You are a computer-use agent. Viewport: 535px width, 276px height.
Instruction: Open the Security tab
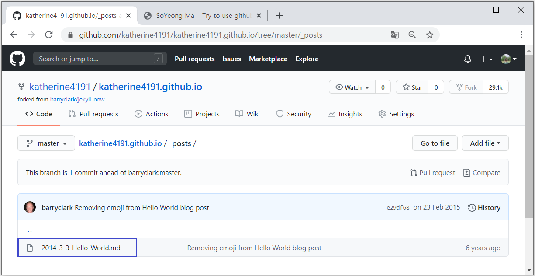coord(293,114)
